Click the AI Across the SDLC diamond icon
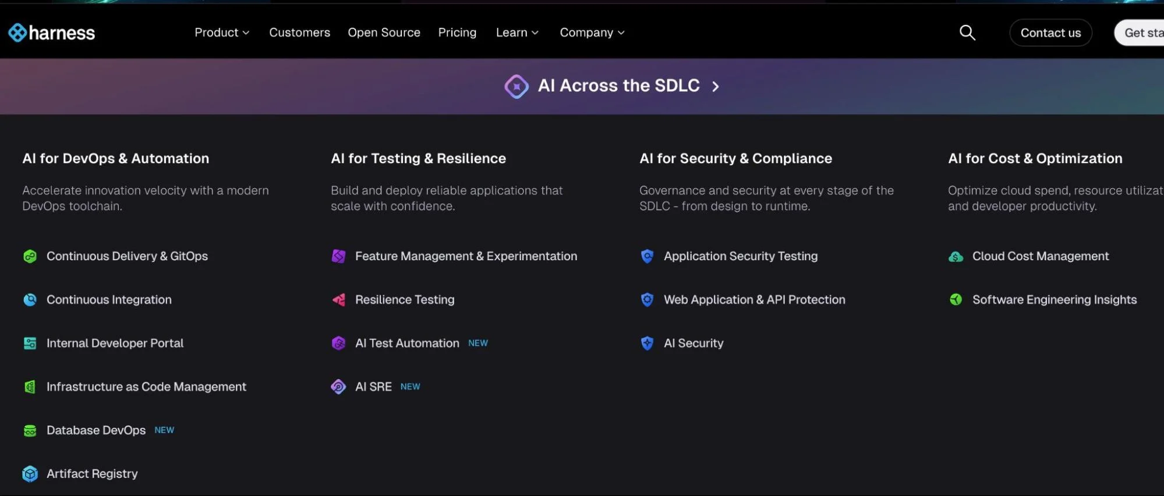Viewport: 1164px width, 496px height. pos(516,86)
